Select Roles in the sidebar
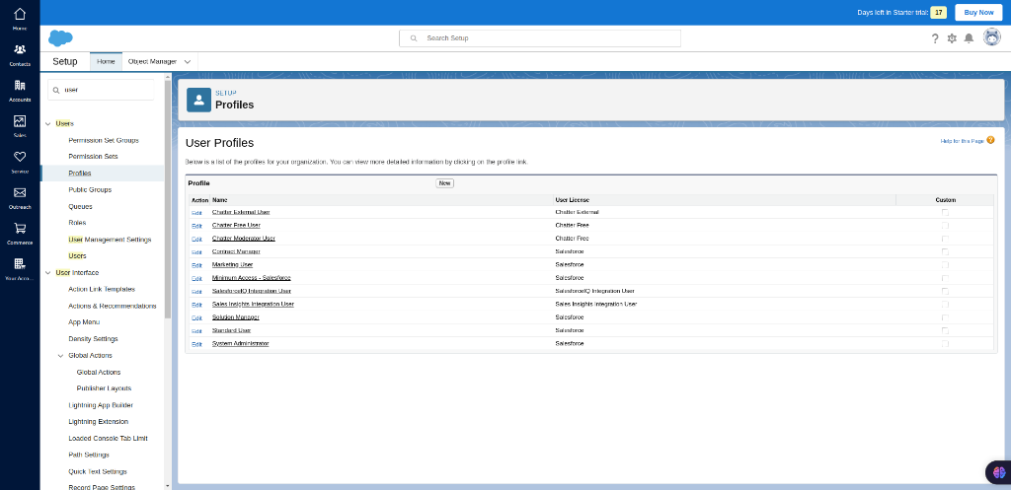Image resolution: width=1011 pixels, height=490 pixels. coord(77,223)
